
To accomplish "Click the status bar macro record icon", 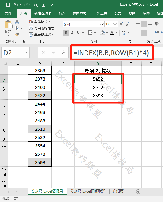I will tap(16, 199).
